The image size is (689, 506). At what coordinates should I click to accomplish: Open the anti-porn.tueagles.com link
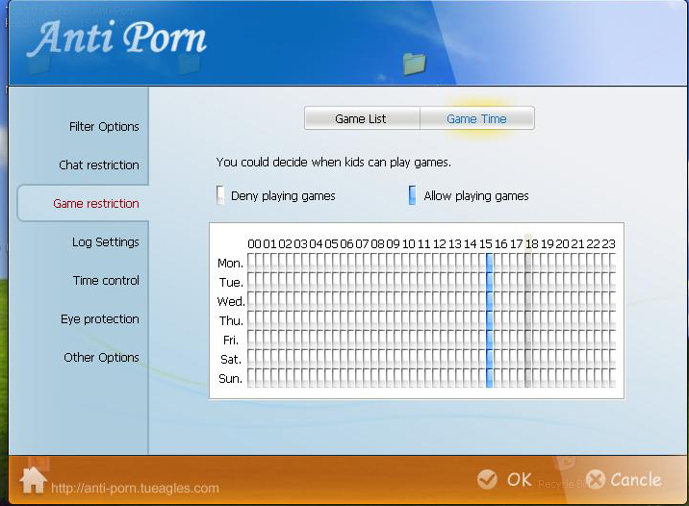[135, 488]
